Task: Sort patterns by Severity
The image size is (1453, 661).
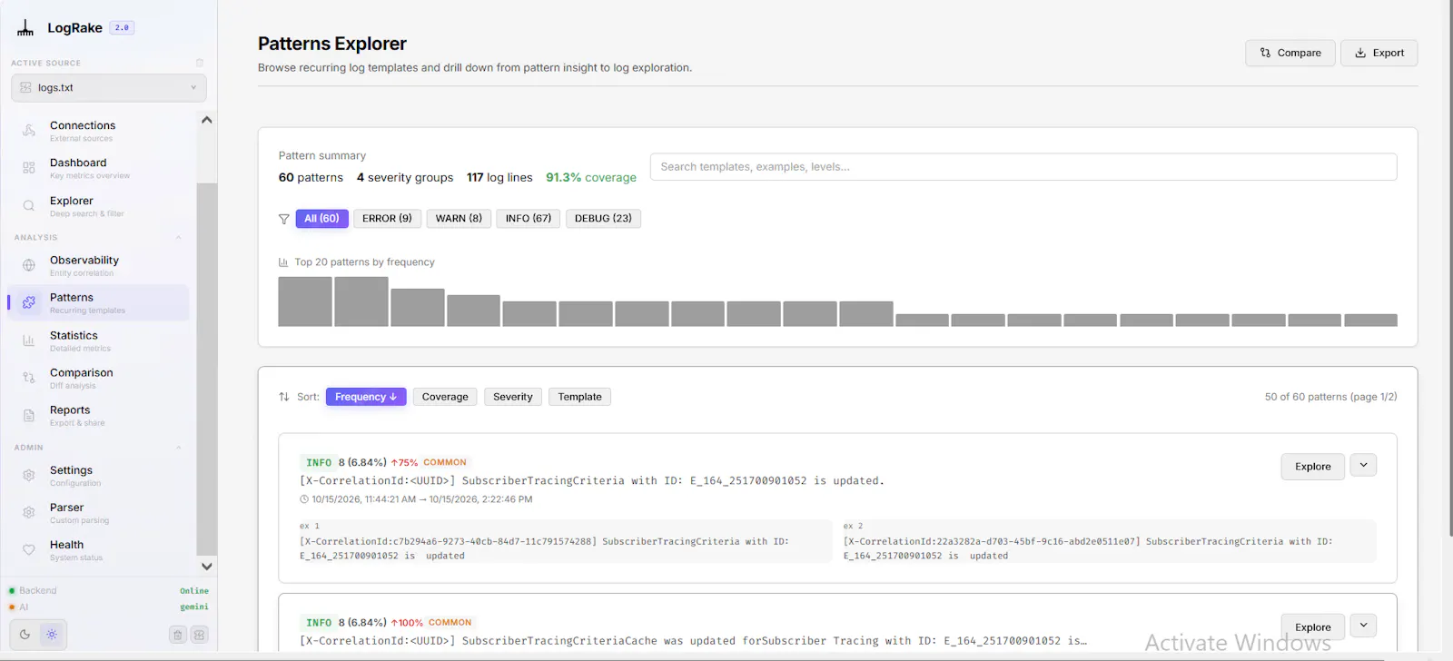Action: click(513, 397)
